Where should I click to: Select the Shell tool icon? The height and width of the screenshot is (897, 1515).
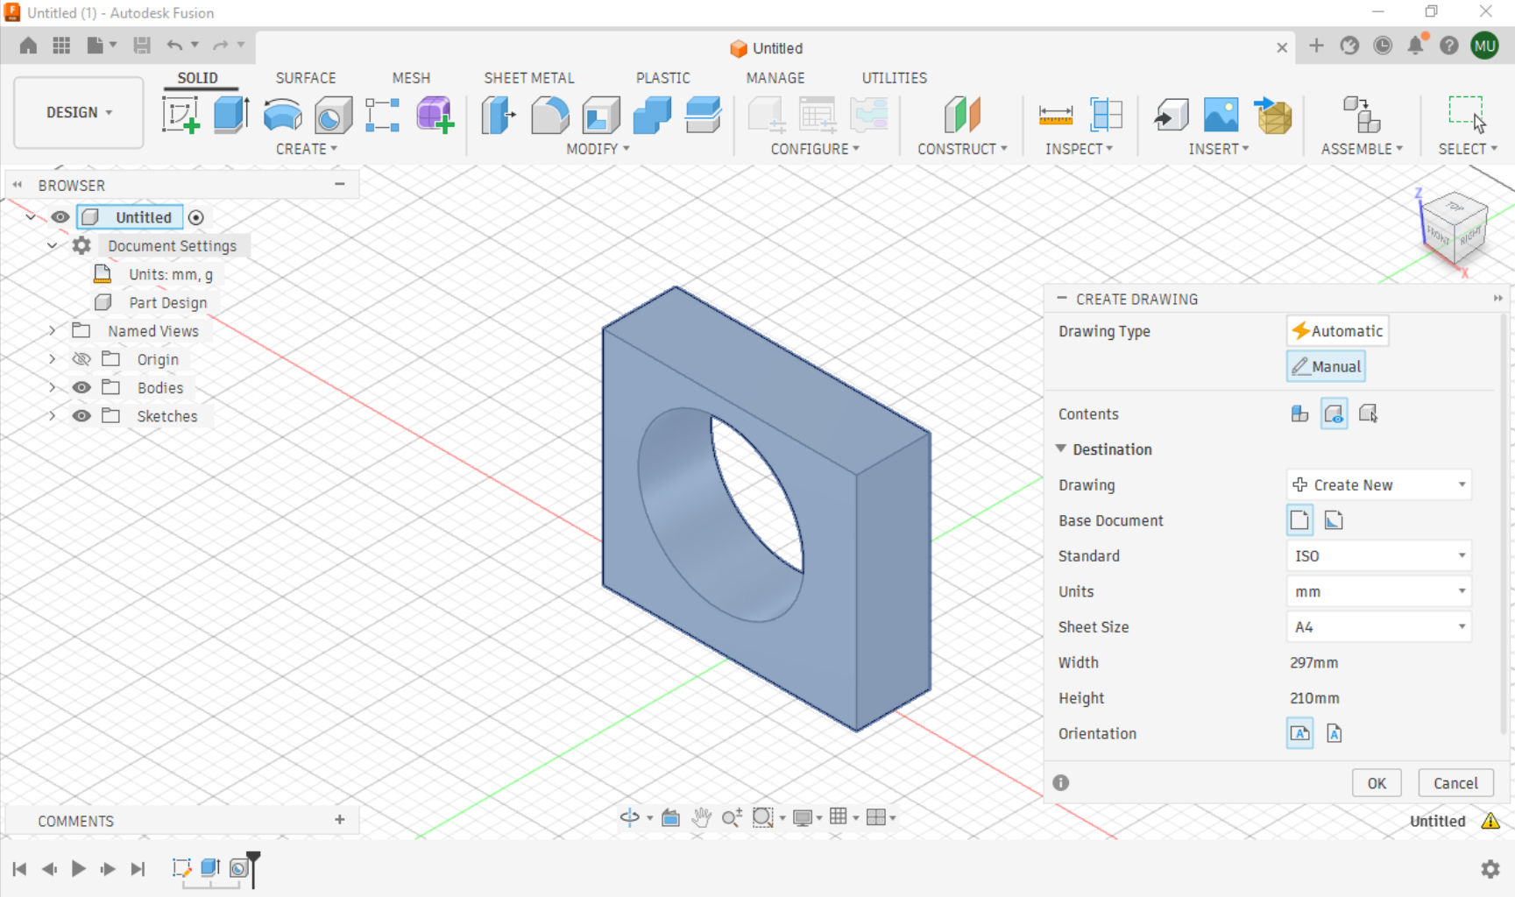coord(601,115)
